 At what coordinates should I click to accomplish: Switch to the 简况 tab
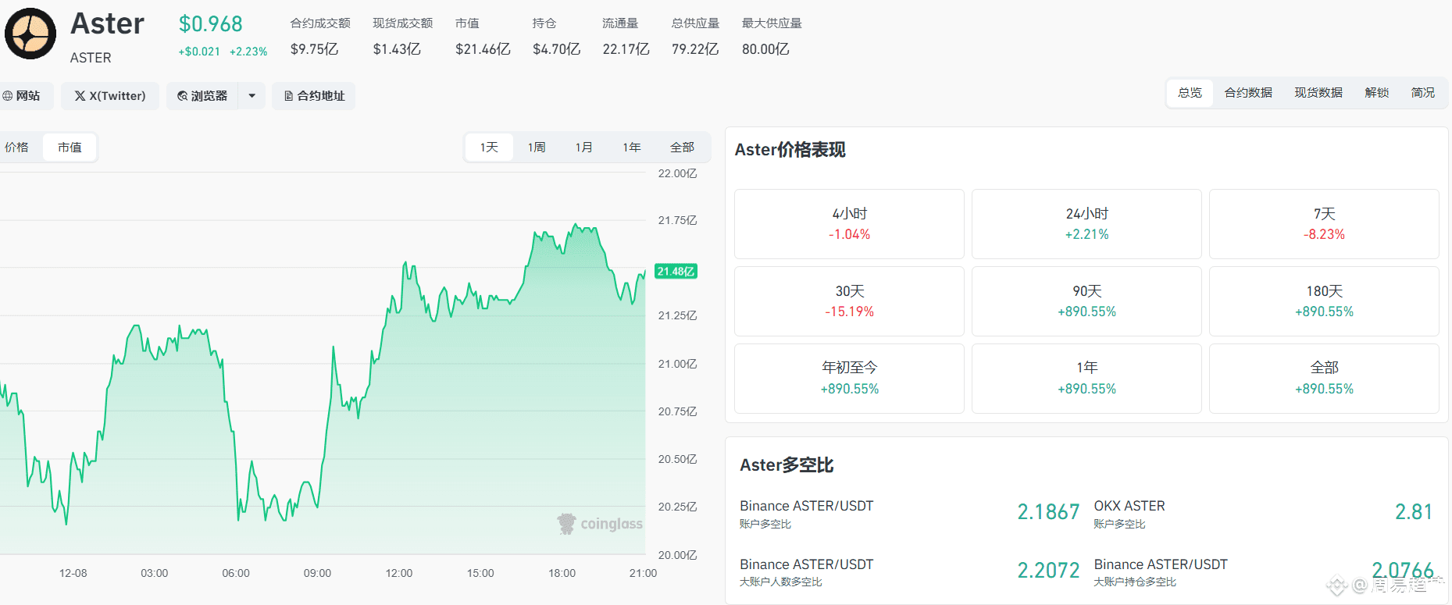pos(1423,93)
